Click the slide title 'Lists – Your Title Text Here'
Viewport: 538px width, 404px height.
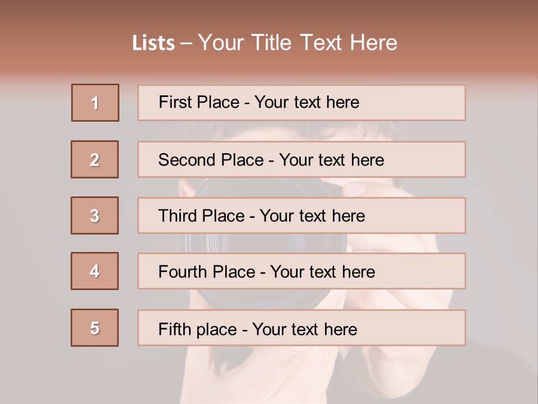[265, 43]
